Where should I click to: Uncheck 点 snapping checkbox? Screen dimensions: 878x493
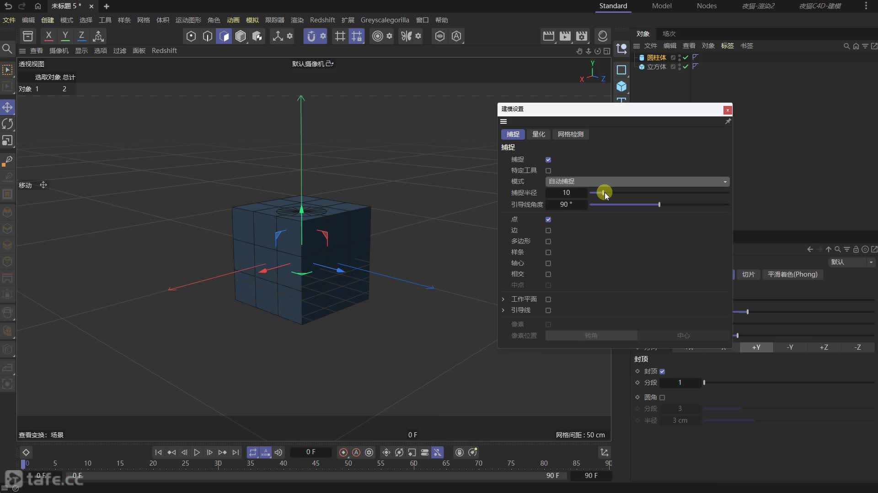[548, 220]
